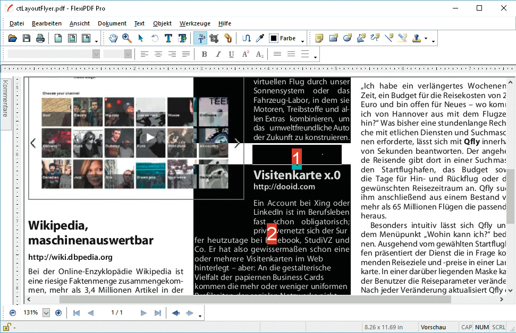Select the Hand pan tool

(113, 38)
